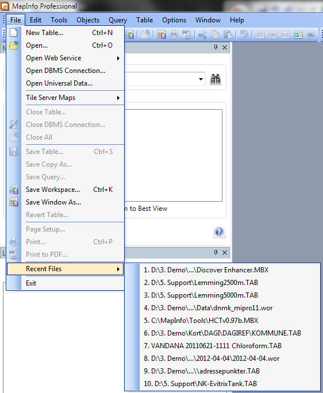
Task: Click the New Table page icon in menu
Action: coord(14,33)
